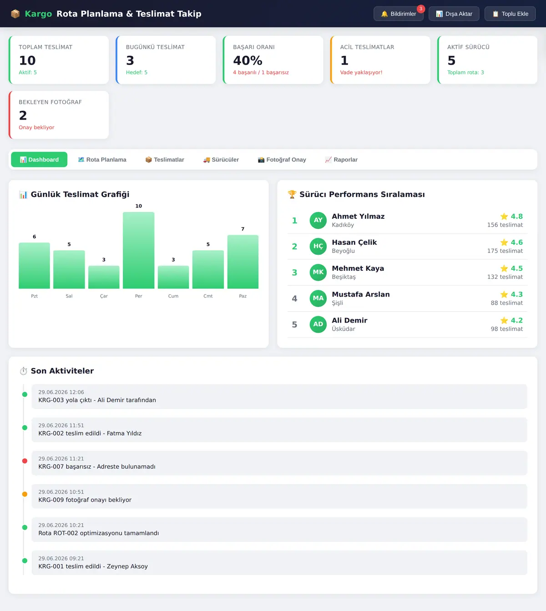Click the '156 teslimat' text for Ahmet Yılmaz
The width and height of the screenshot is (546, 611).
point(505,225)
